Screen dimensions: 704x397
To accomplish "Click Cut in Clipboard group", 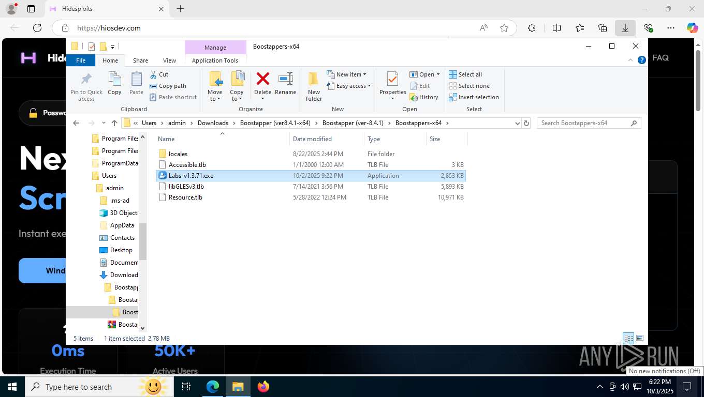I will click(x=159, y=74).
